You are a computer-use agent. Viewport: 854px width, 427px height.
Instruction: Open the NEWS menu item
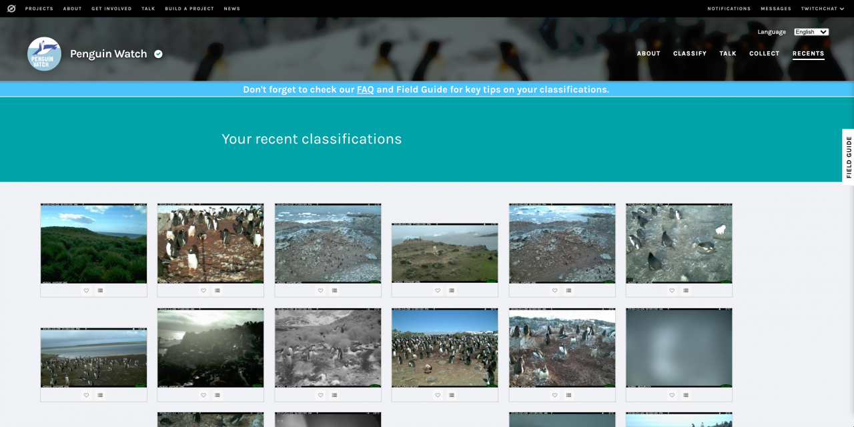pos(232,9)
